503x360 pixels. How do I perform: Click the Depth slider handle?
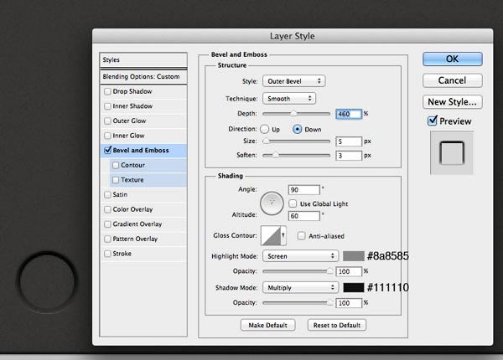pyautogui.click(x=293, y=113)
